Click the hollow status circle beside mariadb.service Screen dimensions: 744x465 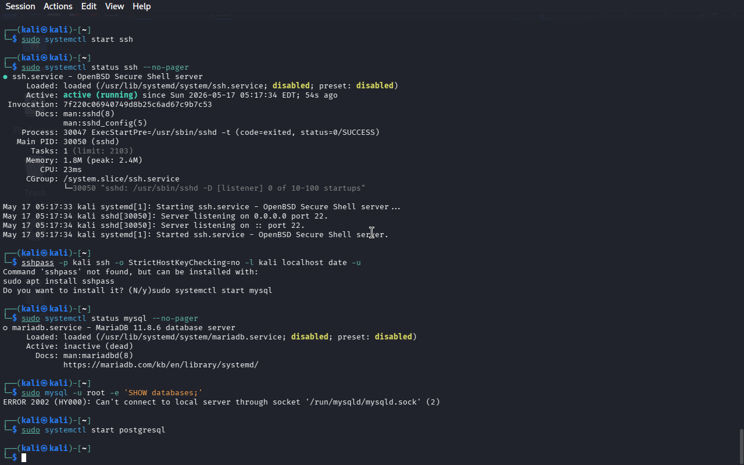point(5,328)
